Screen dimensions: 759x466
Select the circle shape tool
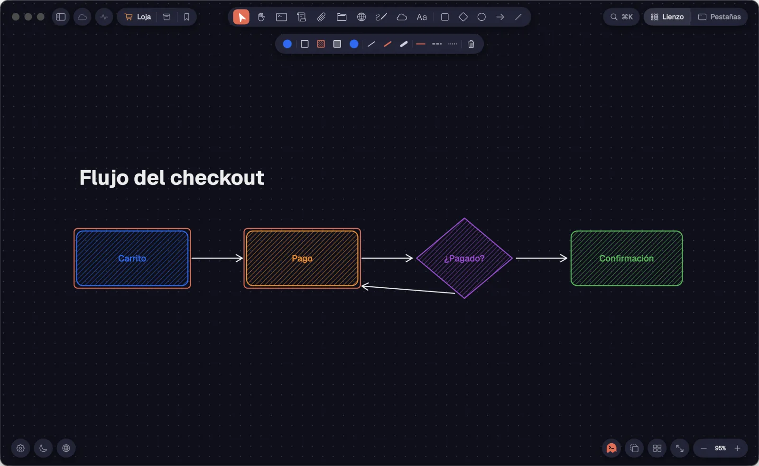point(481,17)
